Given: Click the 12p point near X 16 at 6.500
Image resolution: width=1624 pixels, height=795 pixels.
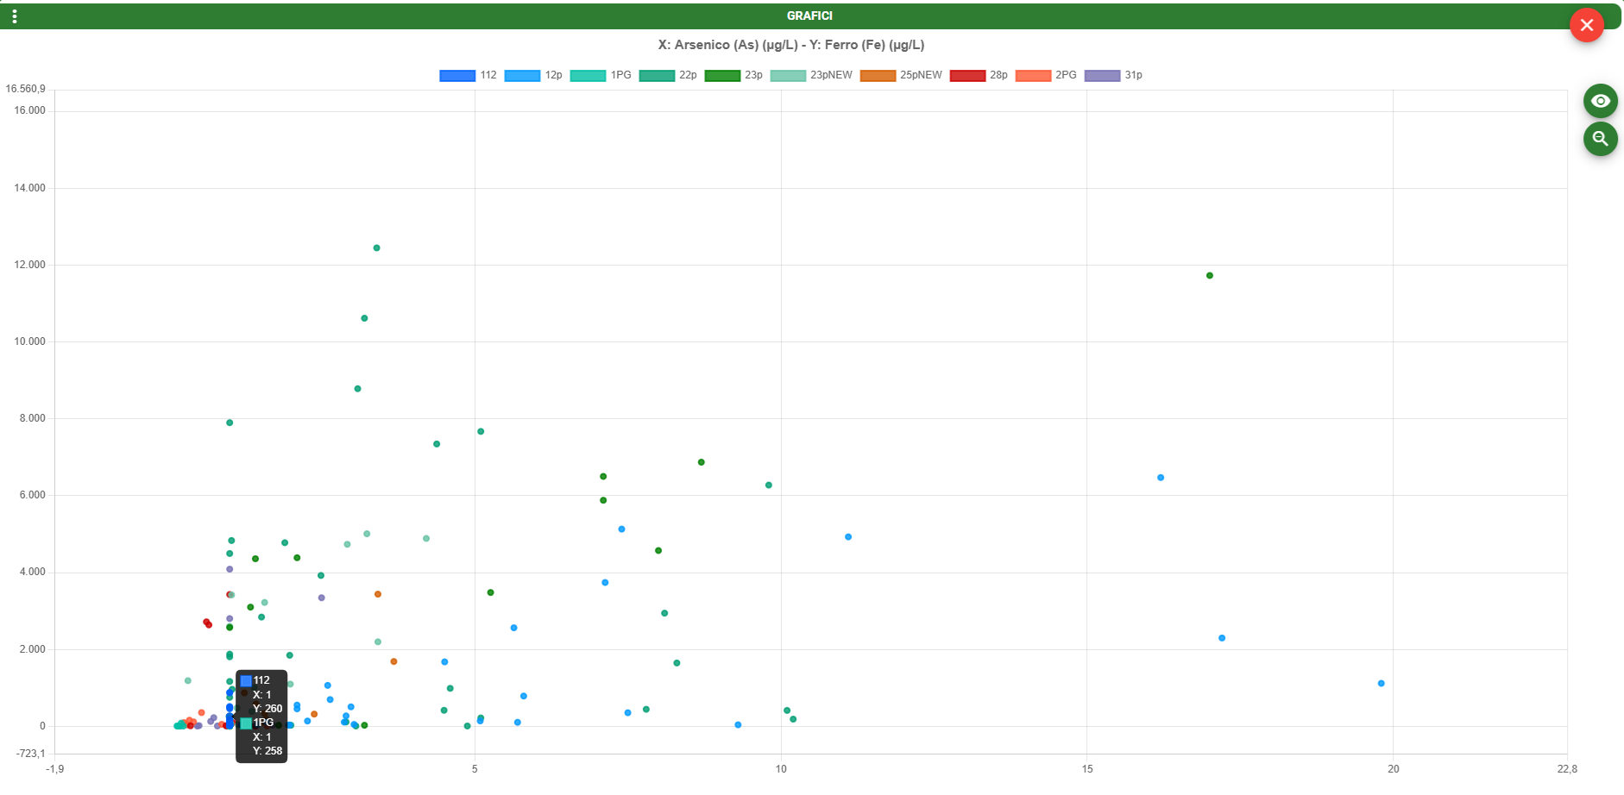Looking at the screenshot, I should 1161,478.
